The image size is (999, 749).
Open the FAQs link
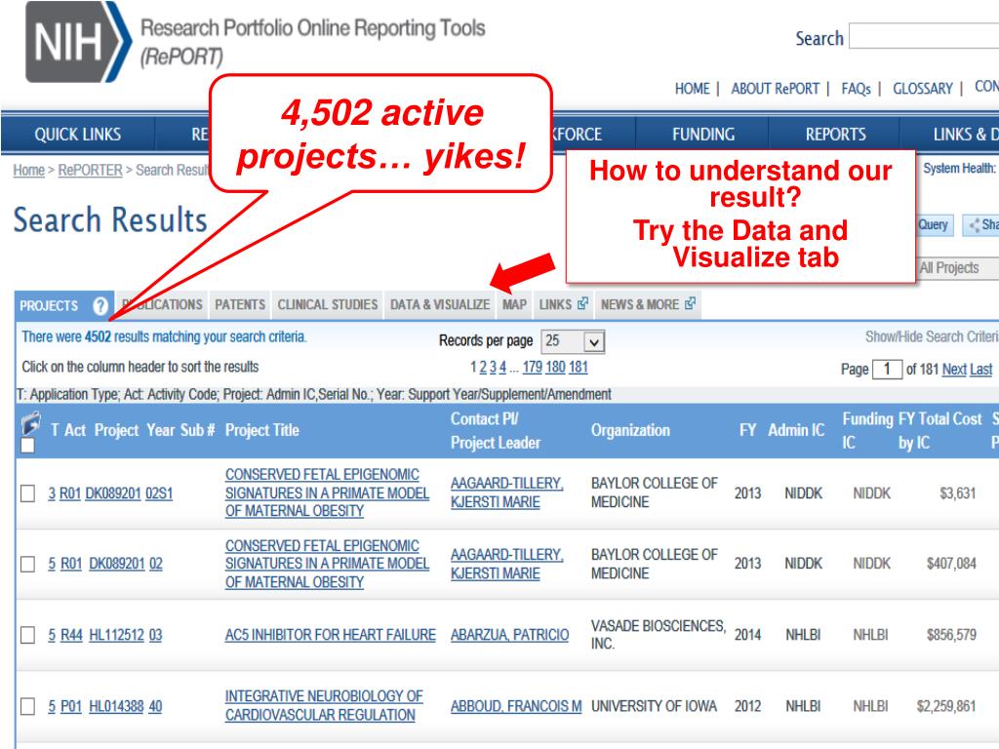856,89
